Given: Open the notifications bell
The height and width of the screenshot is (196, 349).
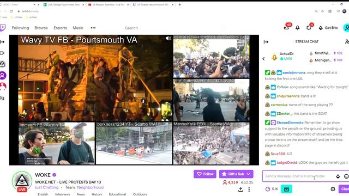Looking at the screenshot, I should tap(297, 28).
